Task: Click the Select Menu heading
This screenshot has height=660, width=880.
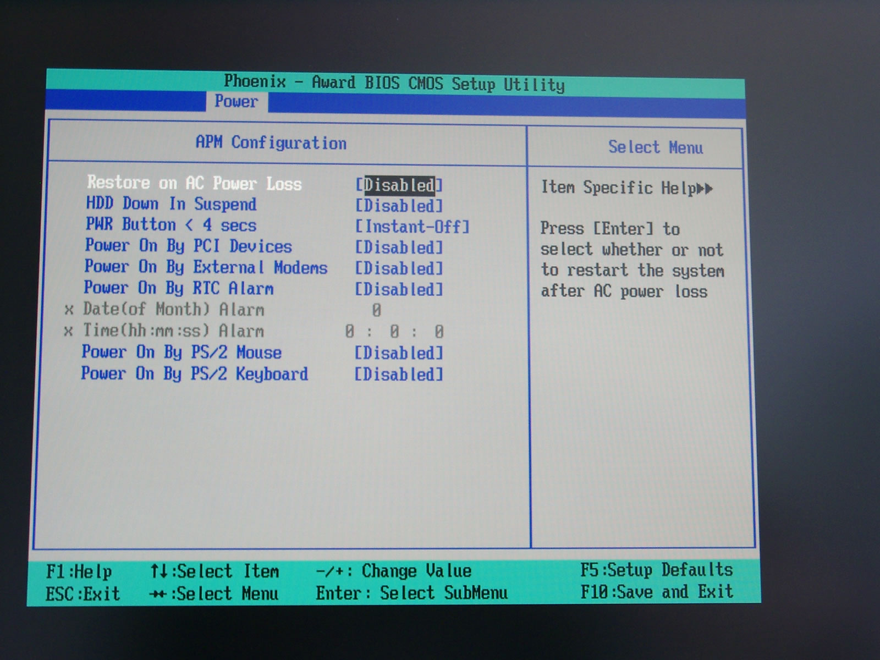Action: click(656, 147)
